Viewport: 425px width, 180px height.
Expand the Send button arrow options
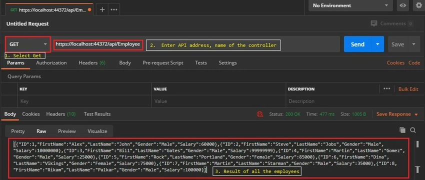click(x=377, y=44)
